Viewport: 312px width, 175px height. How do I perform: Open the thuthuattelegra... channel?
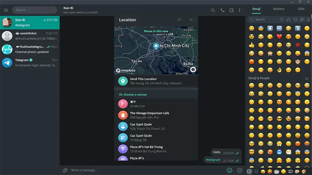click(30, 49)
